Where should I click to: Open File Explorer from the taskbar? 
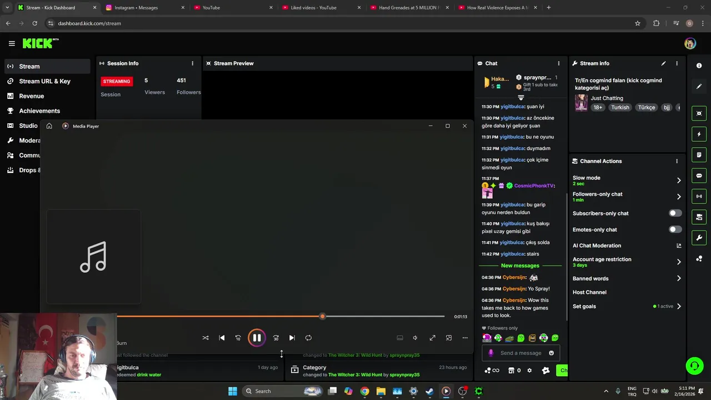pos(380,391)
